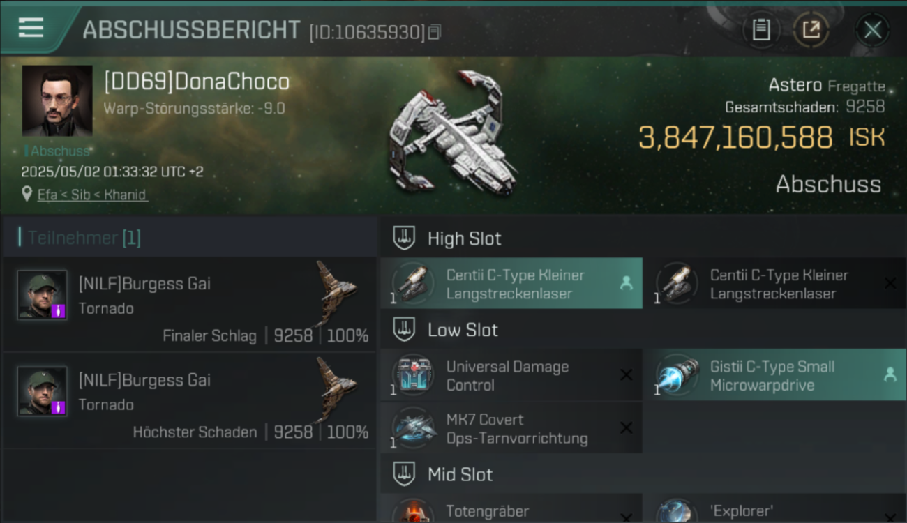Copy the kill report ID
907x523 pixels.
435,32
